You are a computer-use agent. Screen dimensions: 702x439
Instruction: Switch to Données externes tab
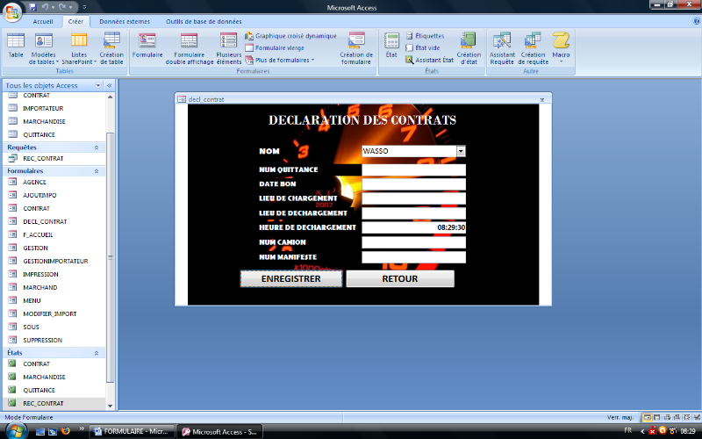125,21
